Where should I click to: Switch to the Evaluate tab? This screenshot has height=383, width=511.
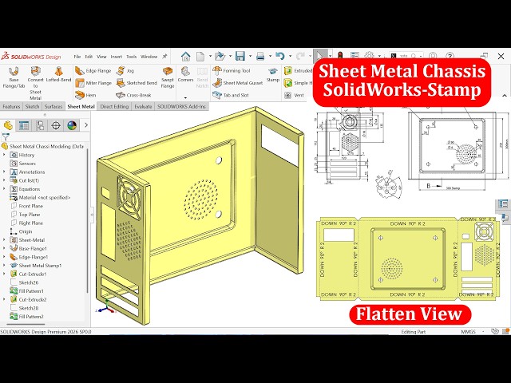click(x=143, y=106)
